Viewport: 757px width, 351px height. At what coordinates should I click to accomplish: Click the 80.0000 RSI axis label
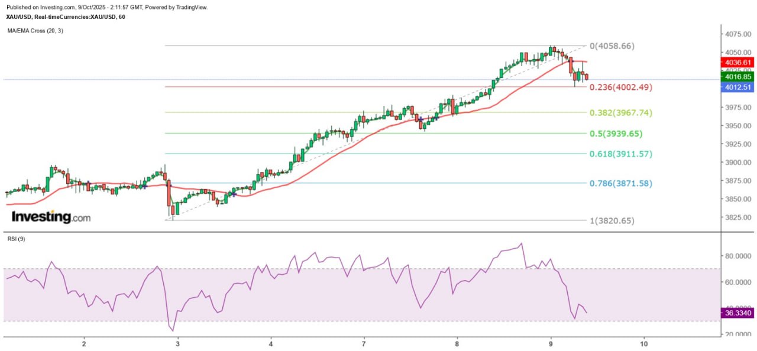(738, 256)
